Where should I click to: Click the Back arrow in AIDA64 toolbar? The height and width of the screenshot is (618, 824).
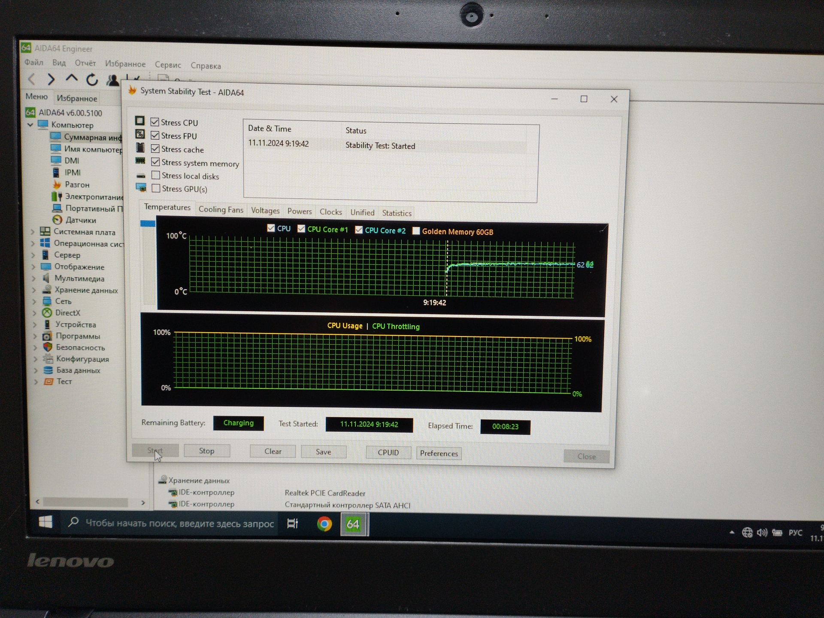point(31,79)
